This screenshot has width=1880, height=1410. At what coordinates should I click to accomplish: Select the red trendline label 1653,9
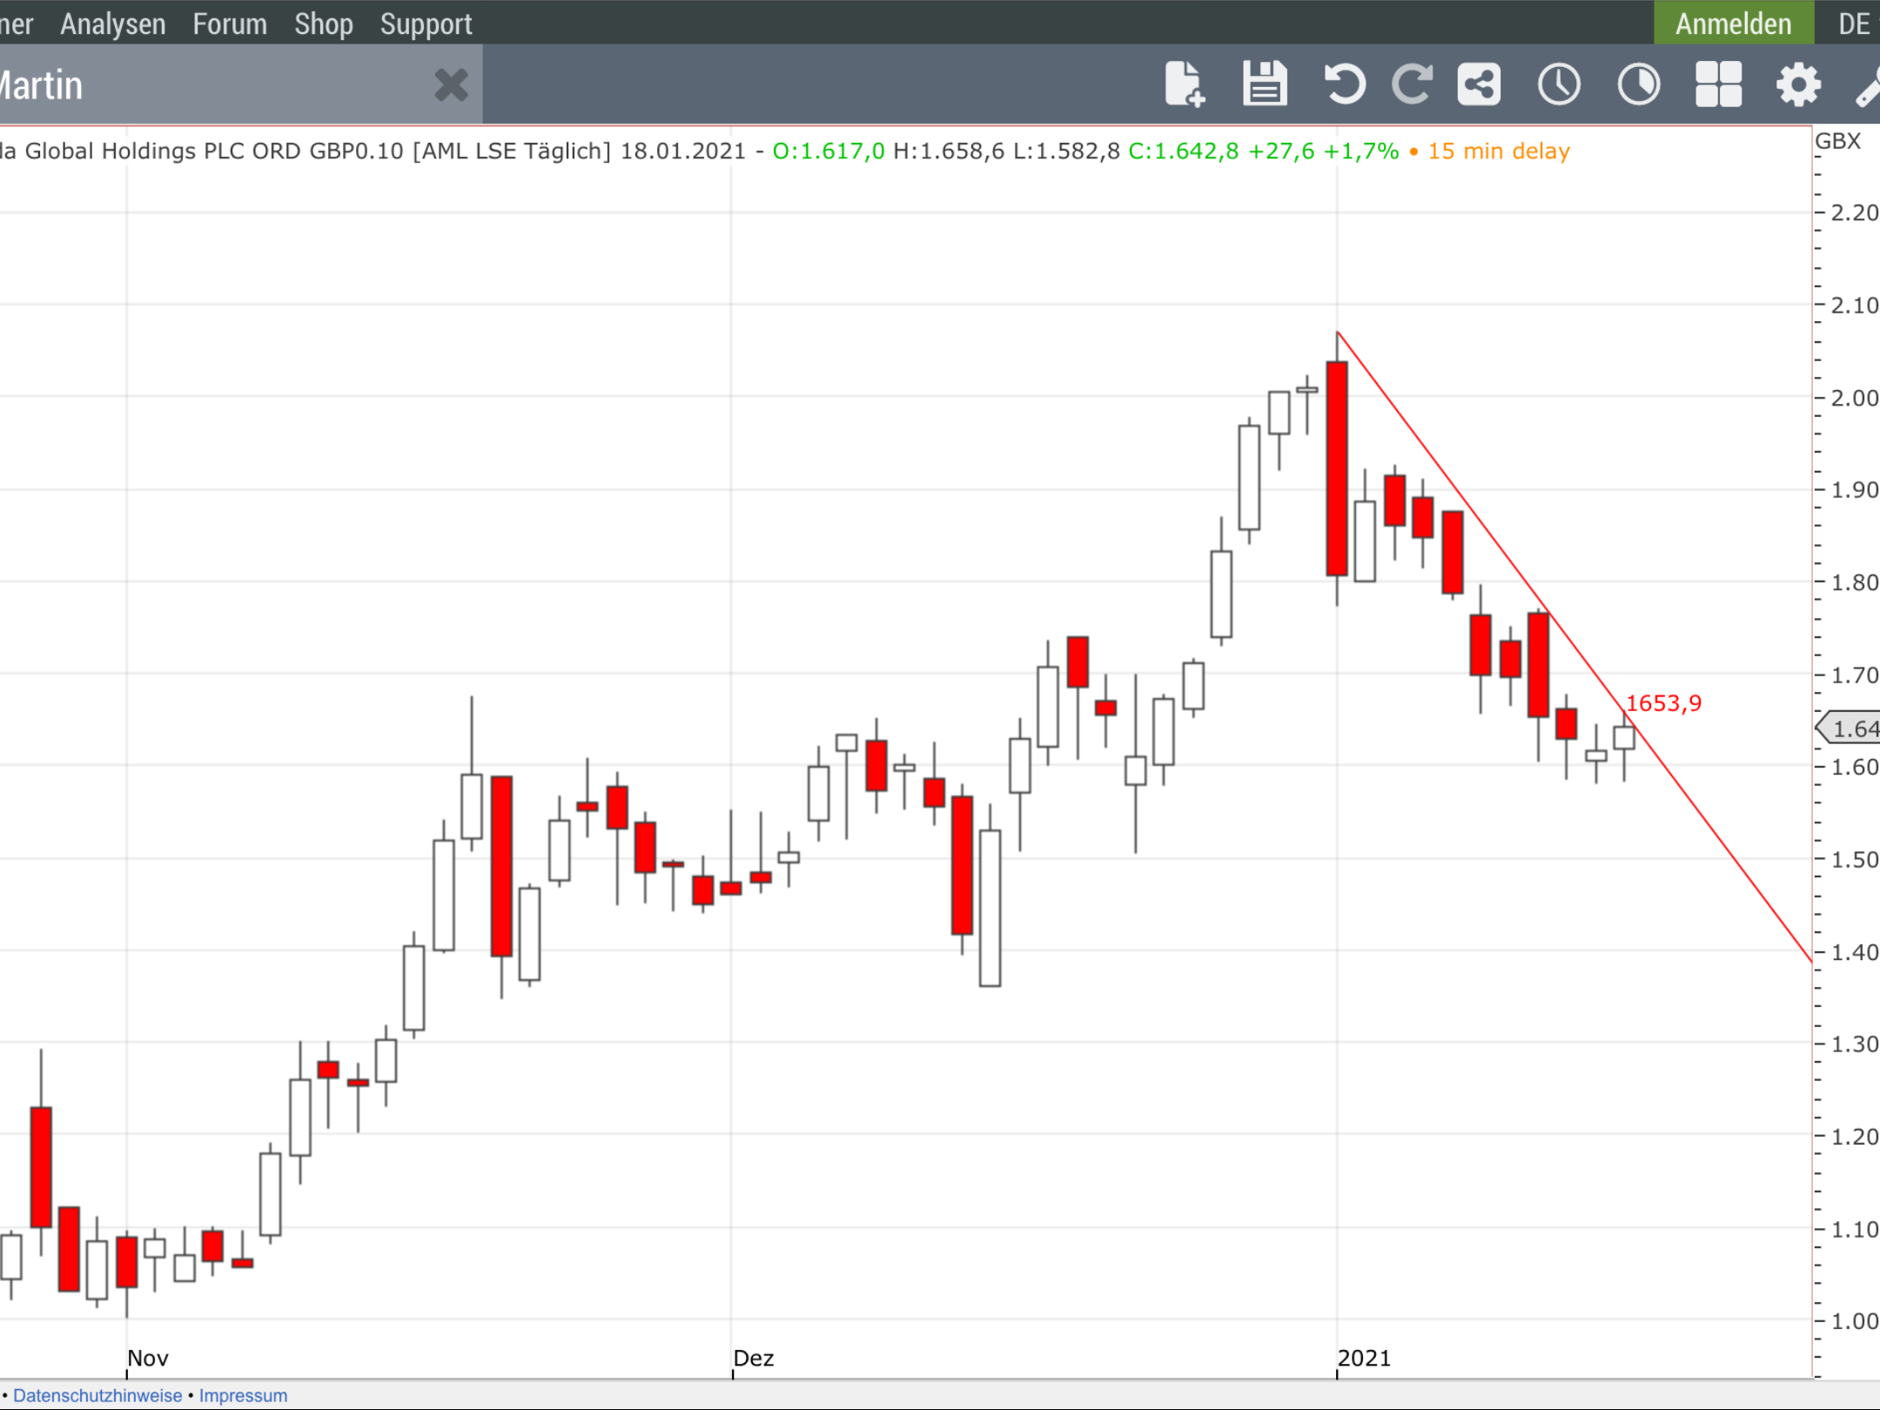(x=1662, y=703)
